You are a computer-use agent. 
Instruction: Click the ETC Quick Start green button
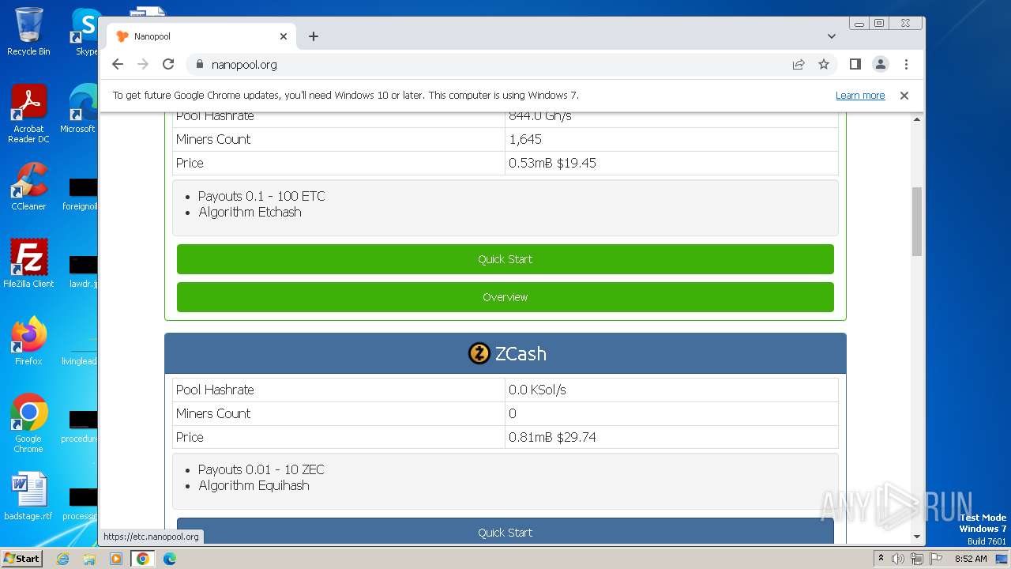(x=505, y=259)
